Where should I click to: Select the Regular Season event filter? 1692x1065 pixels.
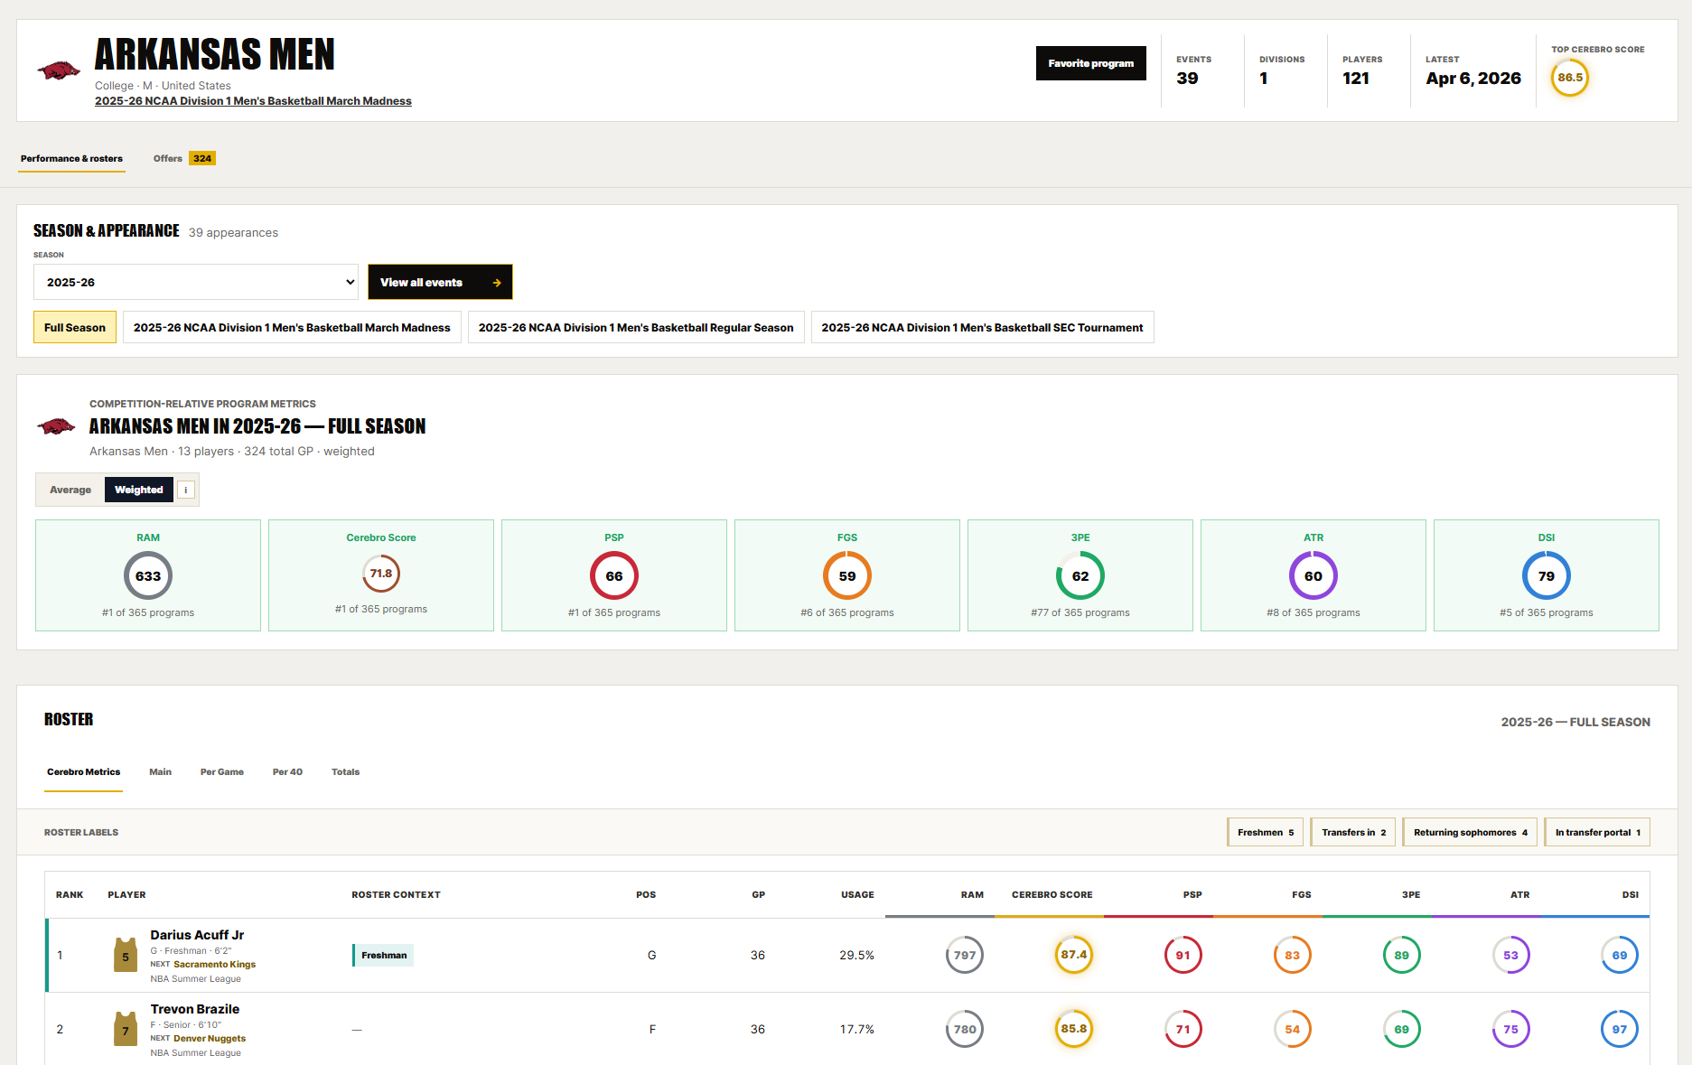(636, 327)
